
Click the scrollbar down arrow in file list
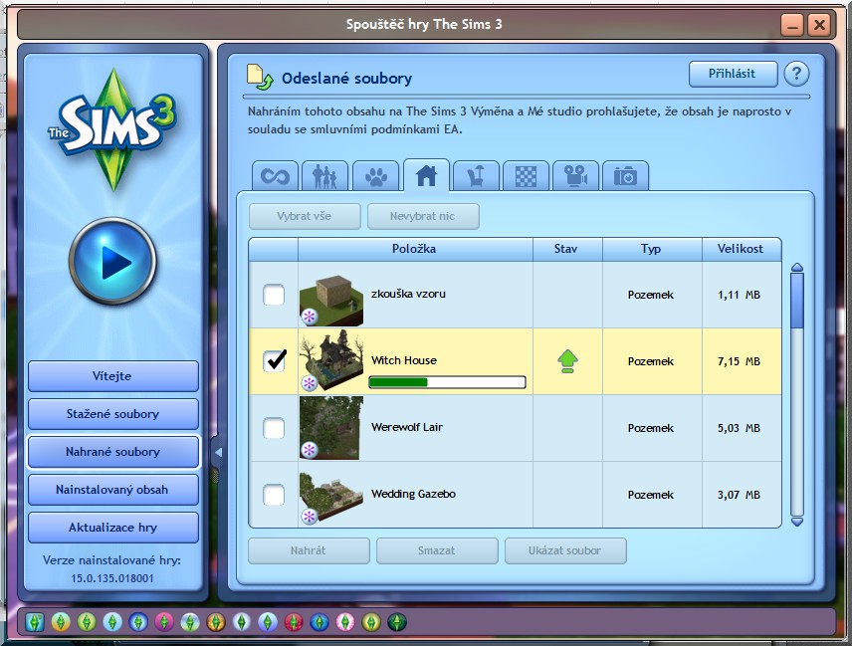coord(797,522)
